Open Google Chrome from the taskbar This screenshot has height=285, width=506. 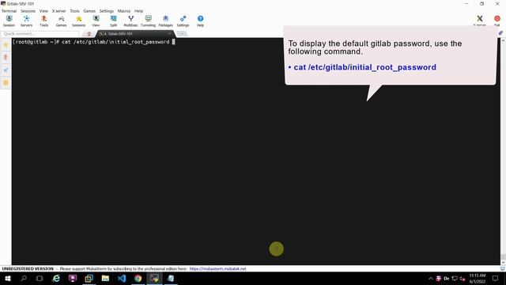click(138, 278)
